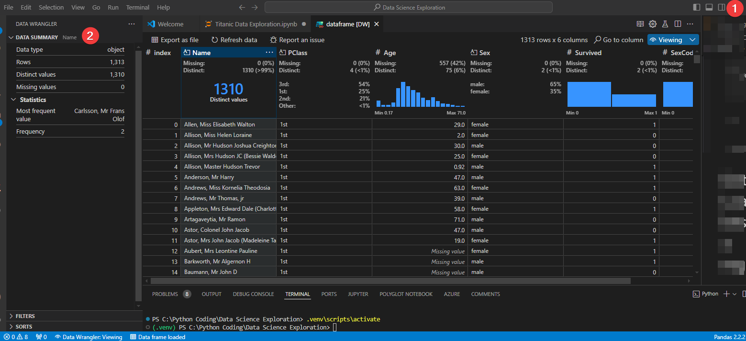Click the Age cell 71.0

[x=420, y=219]
